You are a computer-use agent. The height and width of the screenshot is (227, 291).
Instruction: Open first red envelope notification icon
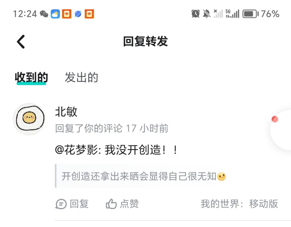click(x=67, y=14)
